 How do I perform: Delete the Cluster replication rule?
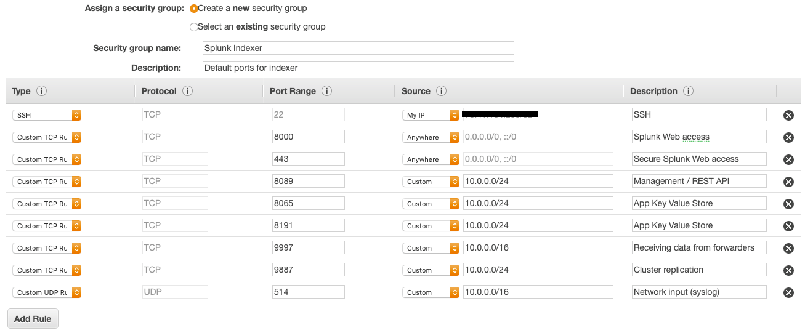click(x=788, y=270)
